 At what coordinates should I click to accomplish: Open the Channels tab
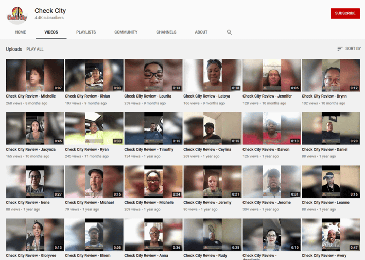pyautogui.click(x=166, y=32)
